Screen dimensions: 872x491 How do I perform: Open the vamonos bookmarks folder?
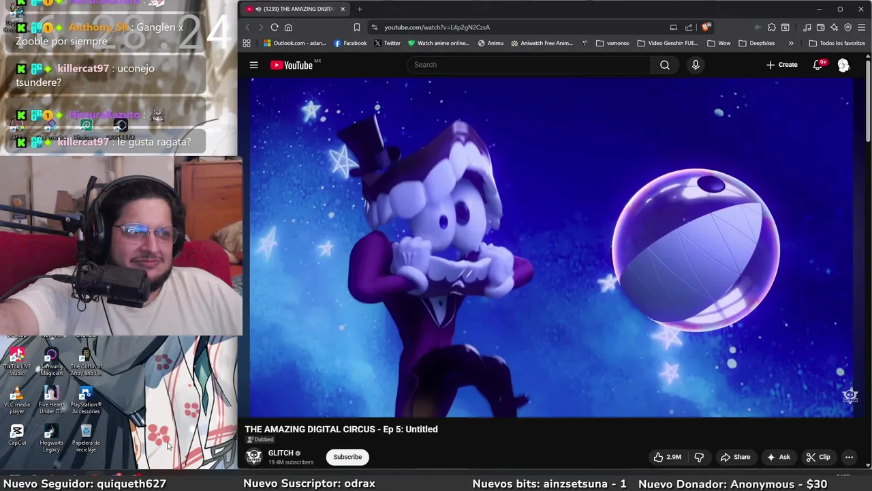[612, 43]
